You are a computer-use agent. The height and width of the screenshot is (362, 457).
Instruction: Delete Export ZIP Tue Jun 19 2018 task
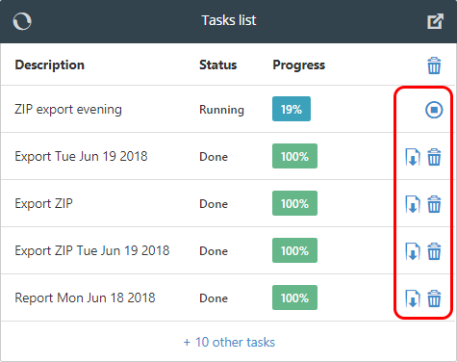tap(434, 251)
